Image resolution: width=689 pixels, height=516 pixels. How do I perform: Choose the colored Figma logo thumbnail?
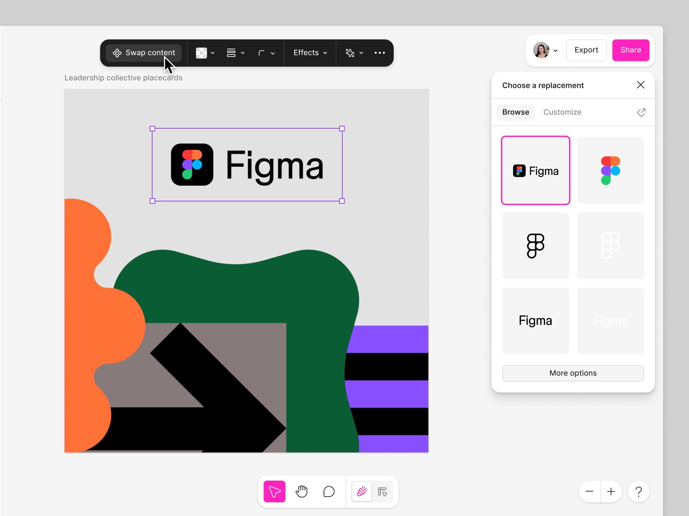point(610,170)
